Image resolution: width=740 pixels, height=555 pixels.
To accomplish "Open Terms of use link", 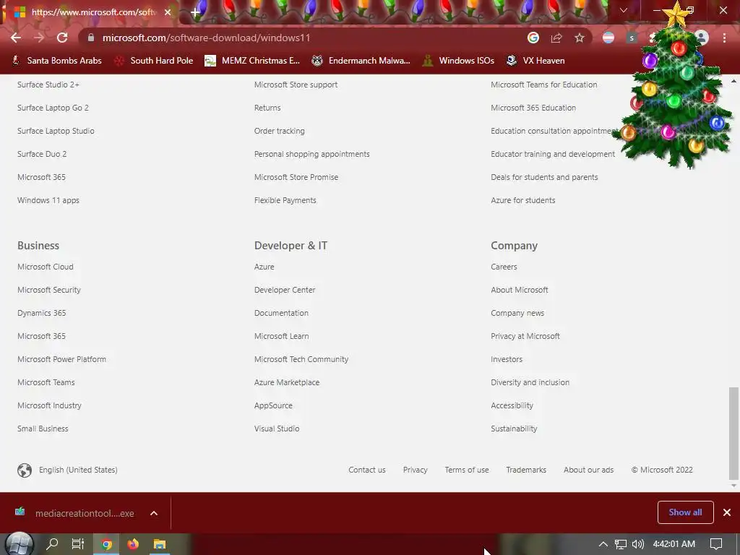I will pyautogui.click(x=466, y=470).
